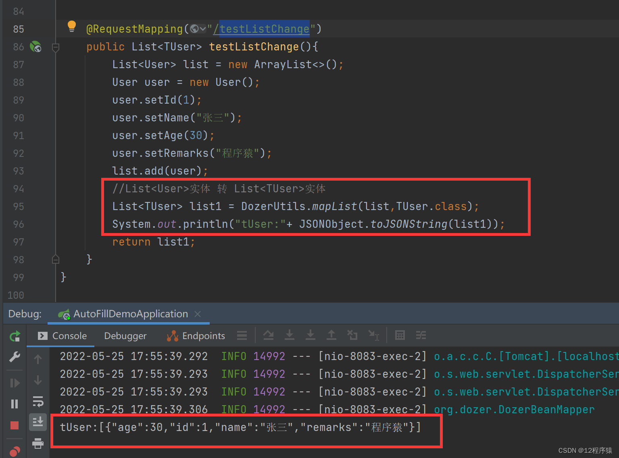
Task: Click the yellow lightbulb intention icon
Action: tap(72, 27)
